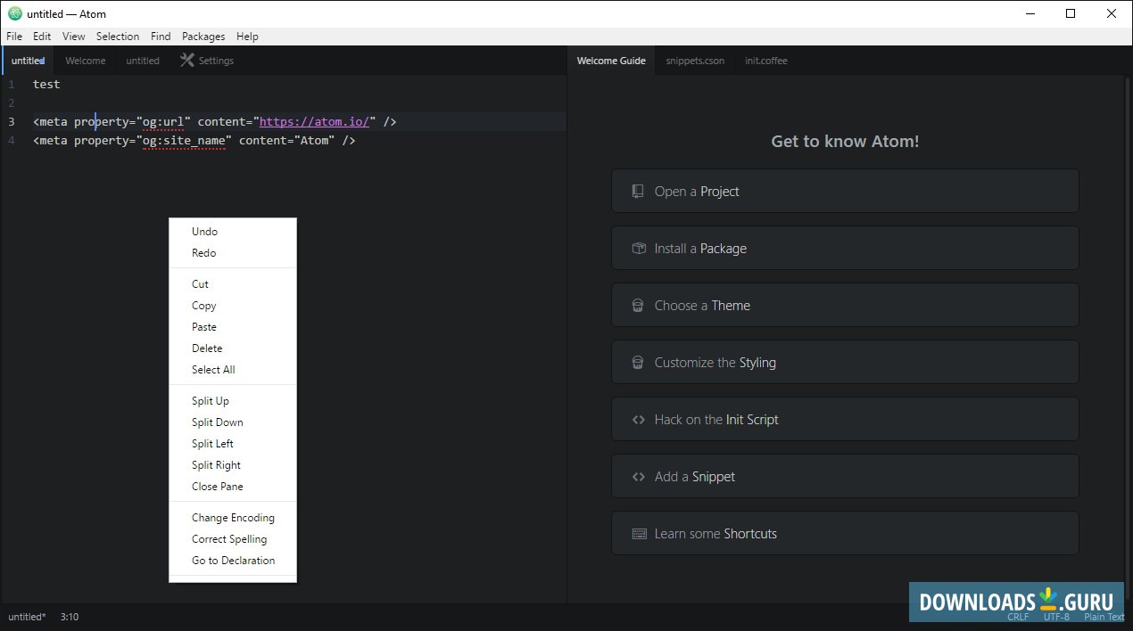1133x631 pixels.
Task: Open the CRLF line ending selector
Action: (x=1018, y=617)
